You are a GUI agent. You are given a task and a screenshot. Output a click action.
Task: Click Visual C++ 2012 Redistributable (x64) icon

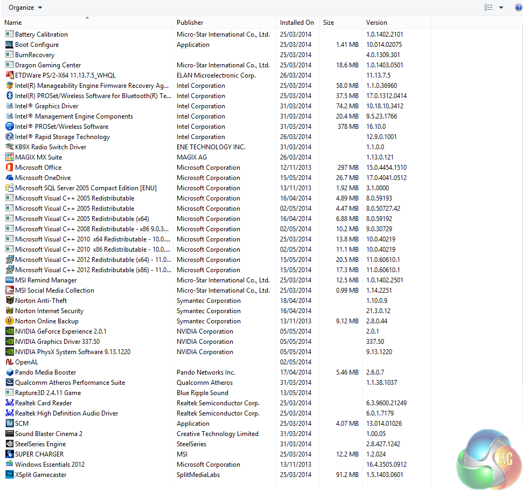point(10,259)
